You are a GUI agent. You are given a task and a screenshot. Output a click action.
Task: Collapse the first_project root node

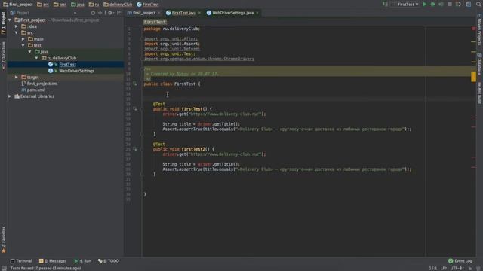pos(10,20)
